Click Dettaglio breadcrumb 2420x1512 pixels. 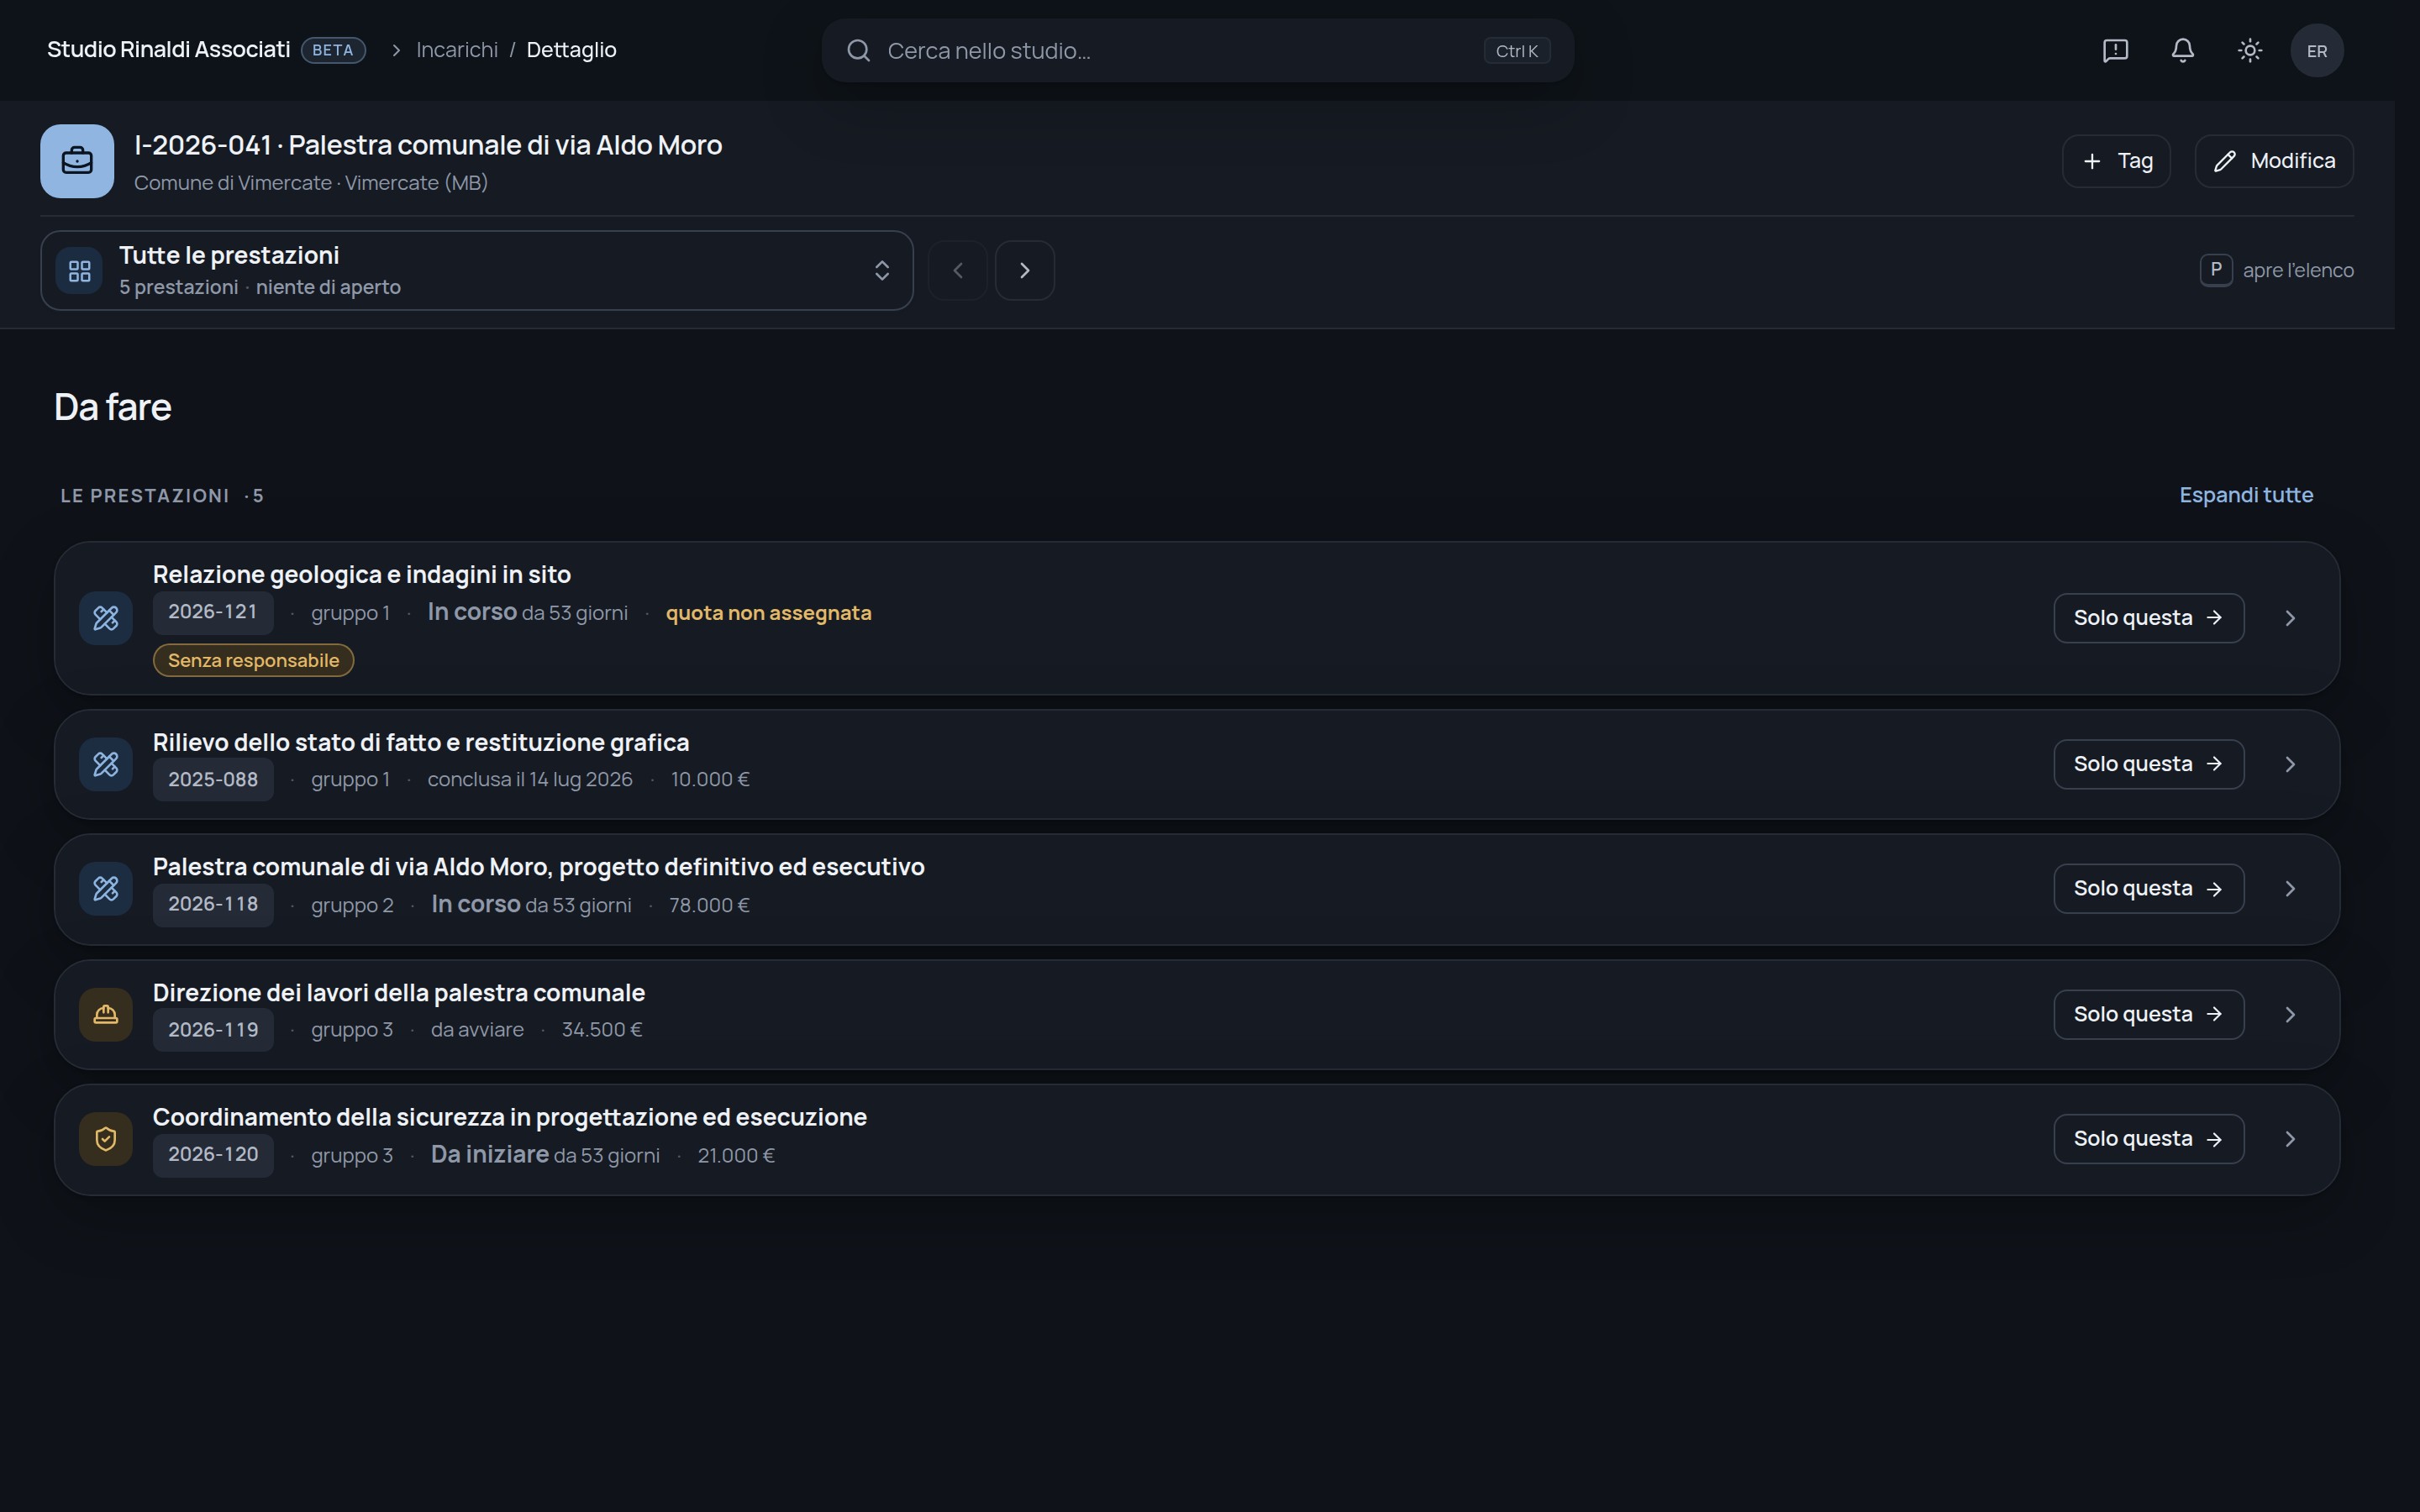point(571,50)
